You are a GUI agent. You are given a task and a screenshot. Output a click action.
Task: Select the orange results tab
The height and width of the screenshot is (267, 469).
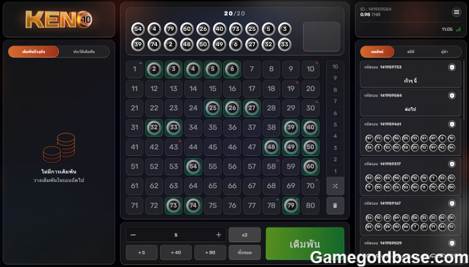click(377, 52)
